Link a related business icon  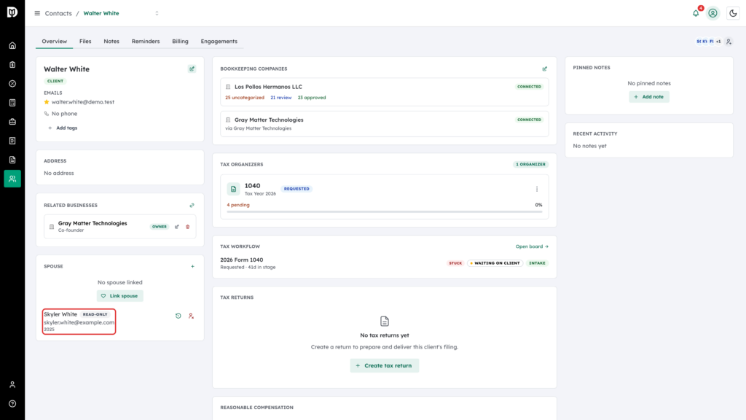[192, 205]
